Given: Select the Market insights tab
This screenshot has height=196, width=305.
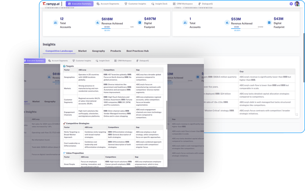Looking at the screenshot, I should pyautogui.click(x=83, y=51).
